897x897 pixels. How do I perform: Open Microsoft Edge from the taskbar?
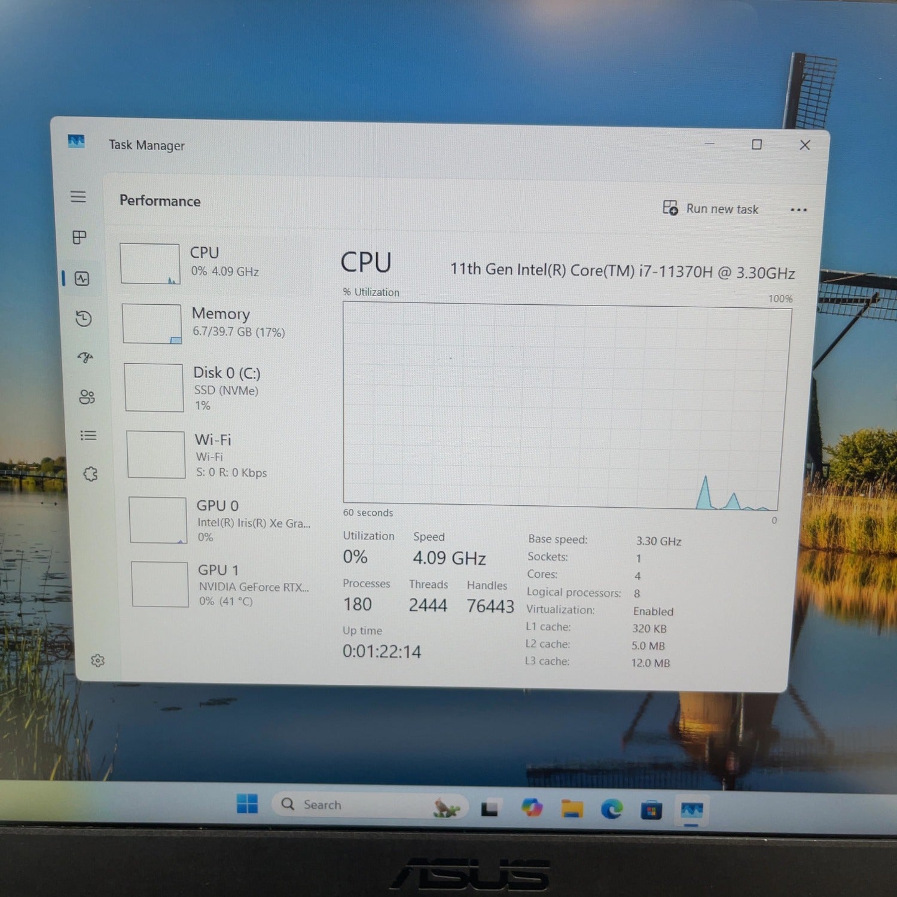(612, 809)
